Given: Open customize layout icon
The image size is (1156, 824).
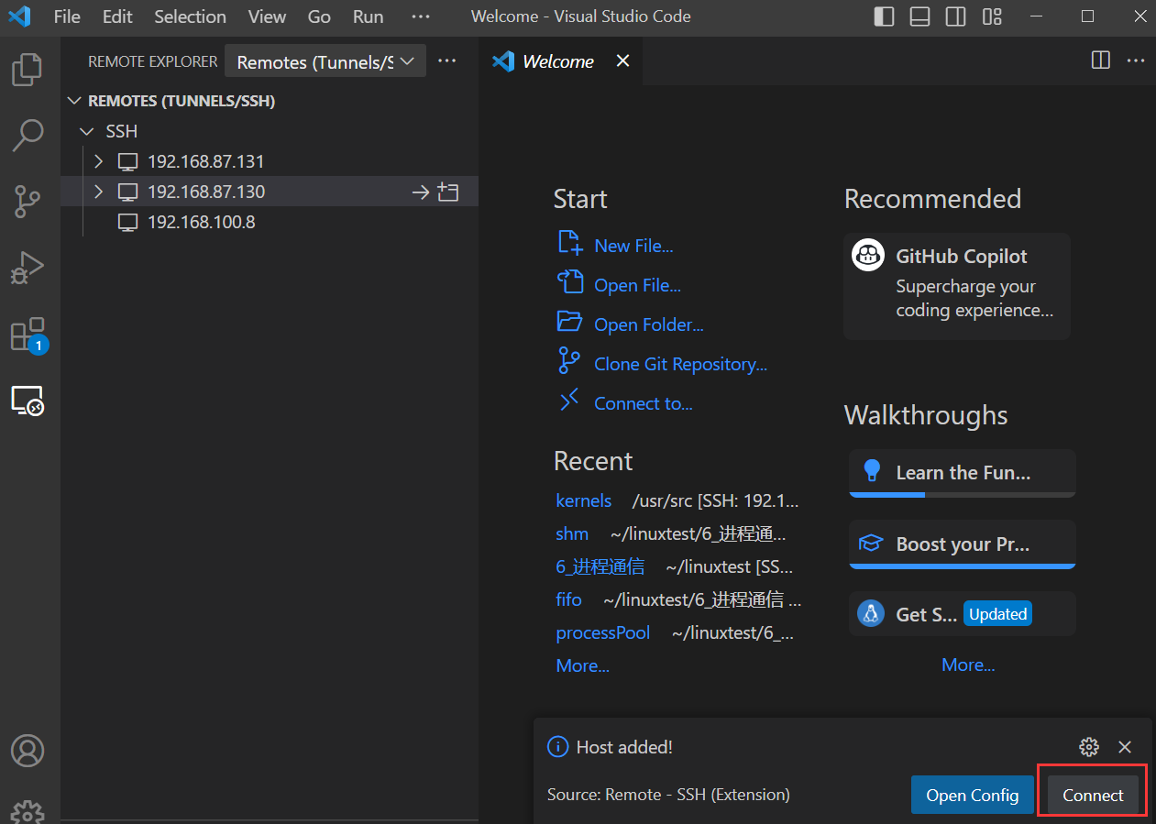Looking at the screenshot, I should (992, 16).
